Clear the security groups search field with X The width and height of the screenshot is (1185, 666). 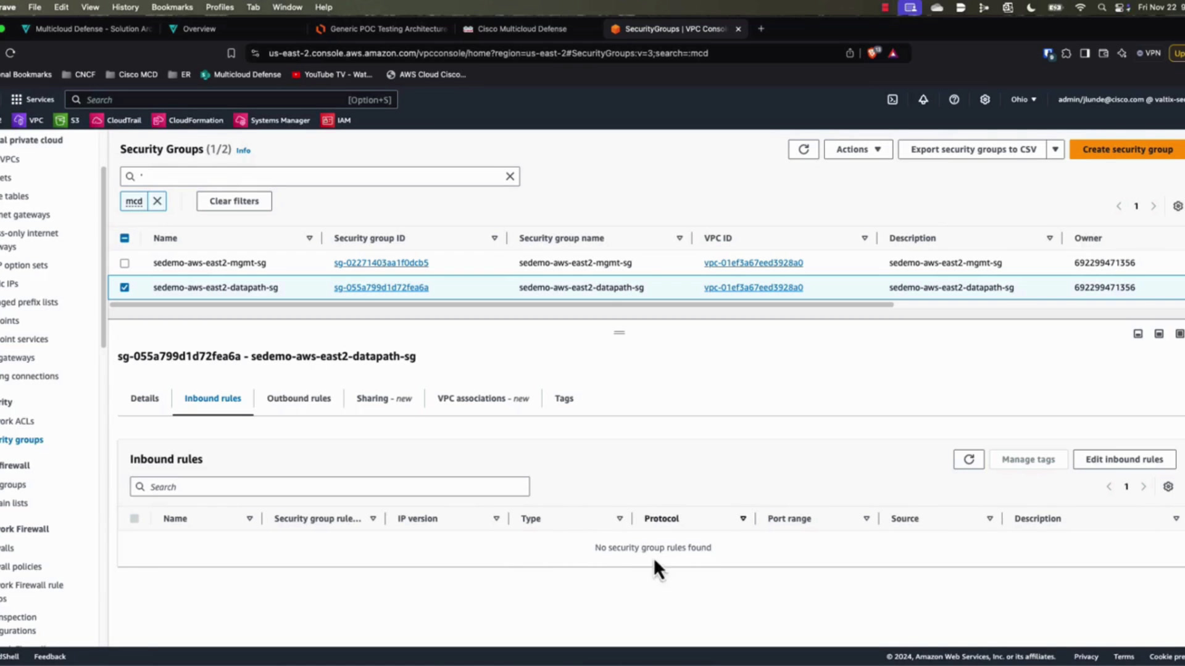point(510,176)
